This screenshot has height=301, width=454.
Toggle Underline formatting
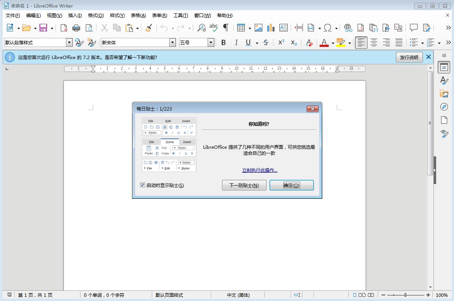(x=248, y=43)
